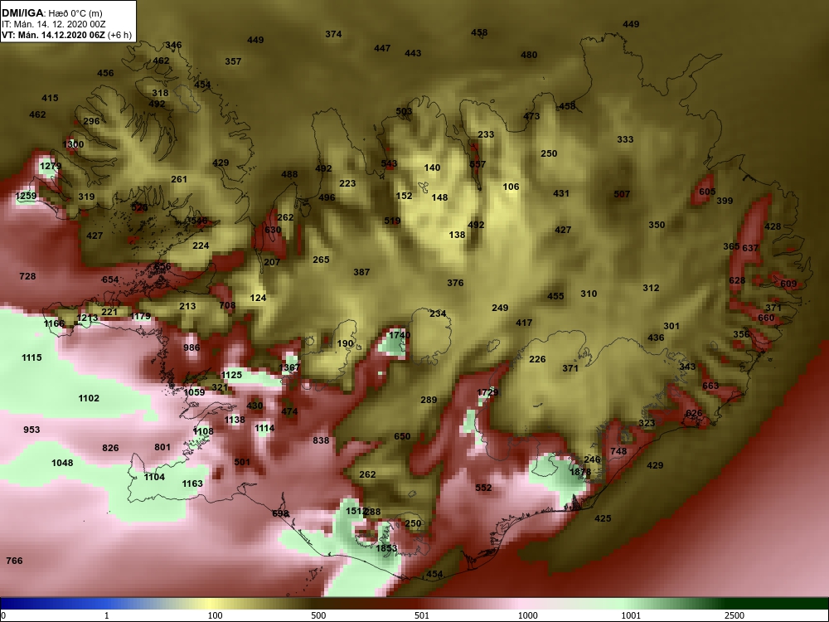The width and height of the screenshot is (829, 622).
Task: Click the map value 1729
Action: point(487,392)
